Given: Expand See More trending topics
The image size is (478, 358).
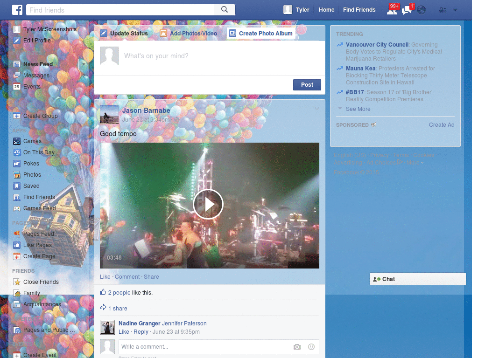Looking at the screenshot, I should pyautogui.click(x=358, y=109).
